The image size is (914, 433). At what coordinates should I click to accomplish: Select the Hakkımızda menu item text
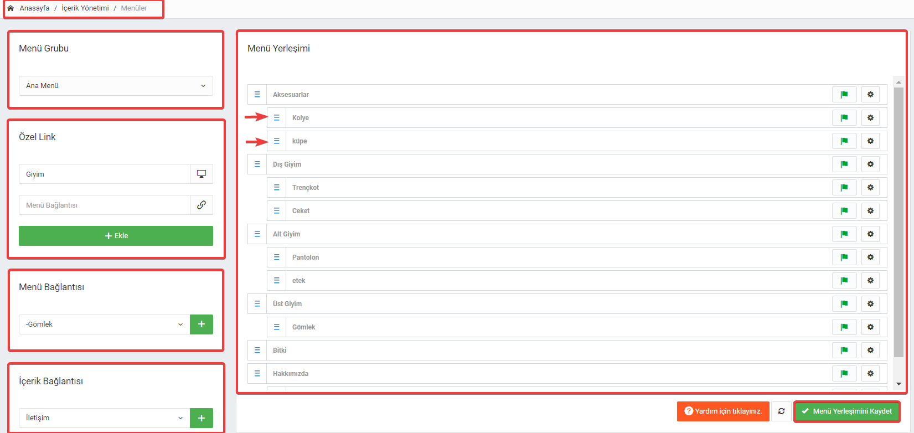click(x=291, y=374)
